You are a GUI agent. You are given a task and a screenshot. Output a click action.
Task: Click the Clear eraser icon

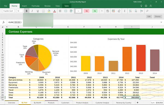pyautogui.click(x=119, y=11)
